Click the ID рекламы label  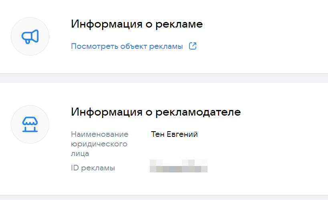(93, 168)
